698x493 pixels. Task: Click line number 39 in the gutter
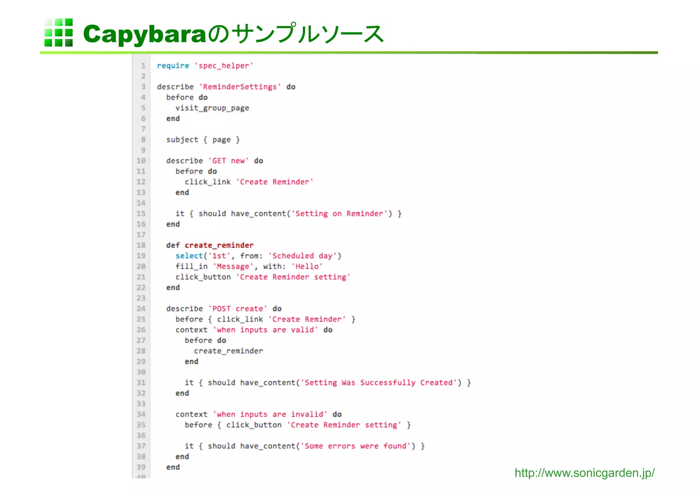(141, 467)
